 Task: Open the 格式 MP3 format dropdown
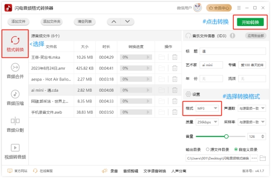coord(207,108)
